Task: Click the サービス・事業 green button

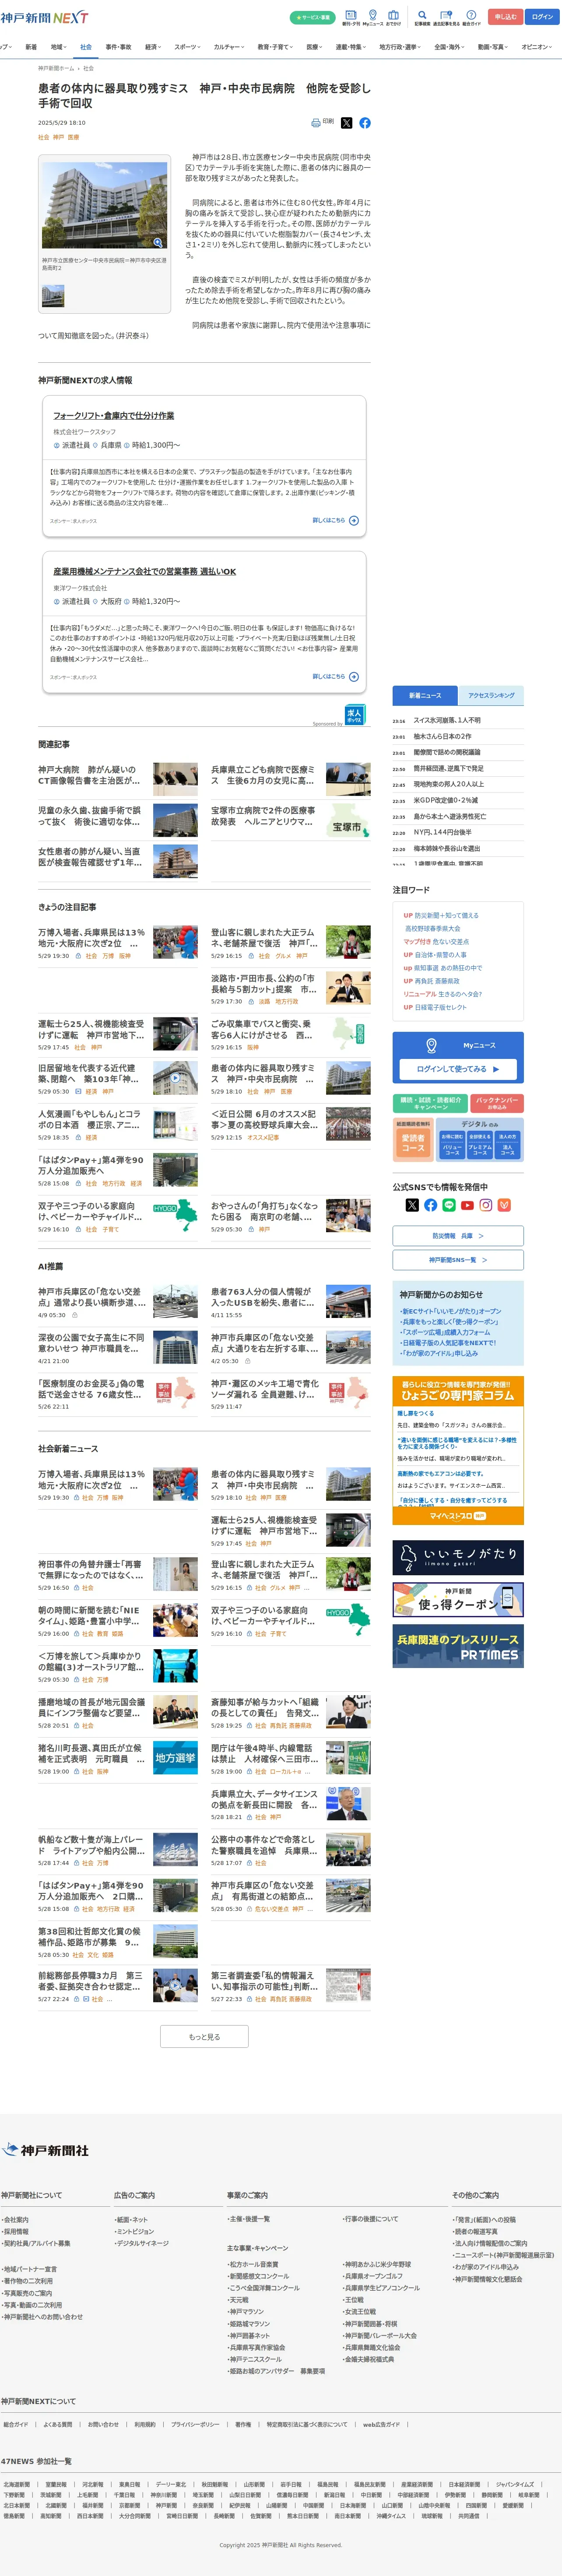Action: [312, 17]
